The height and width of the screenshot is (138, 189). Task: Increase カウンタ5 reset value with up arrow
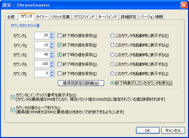52,72
